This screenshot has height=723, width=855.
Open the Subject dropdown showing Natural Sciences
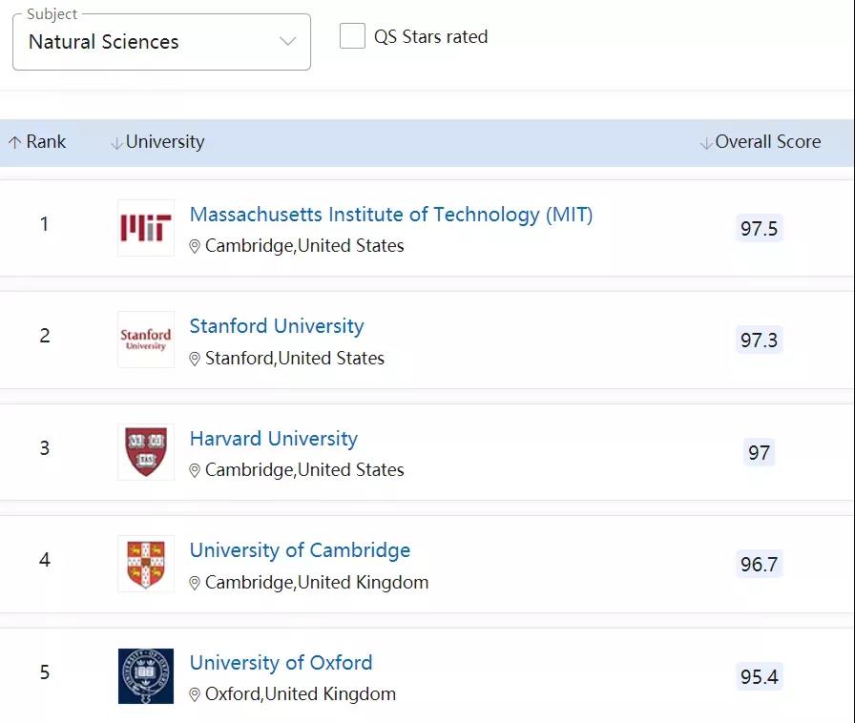[x=161, y=42]
